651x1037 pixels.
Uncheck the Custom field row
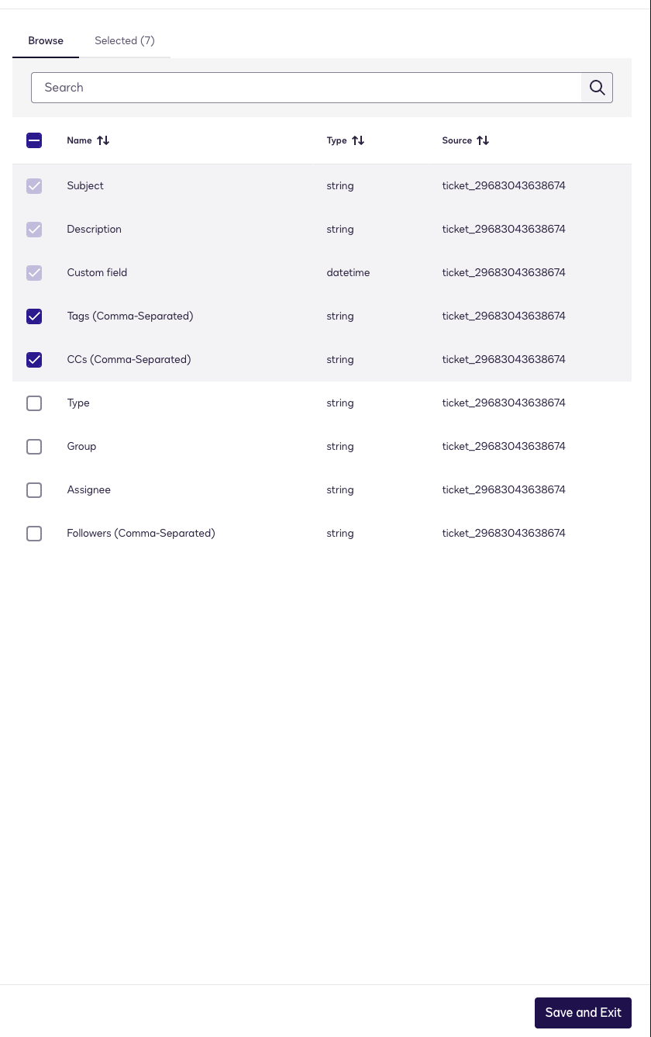coord(34,272)
